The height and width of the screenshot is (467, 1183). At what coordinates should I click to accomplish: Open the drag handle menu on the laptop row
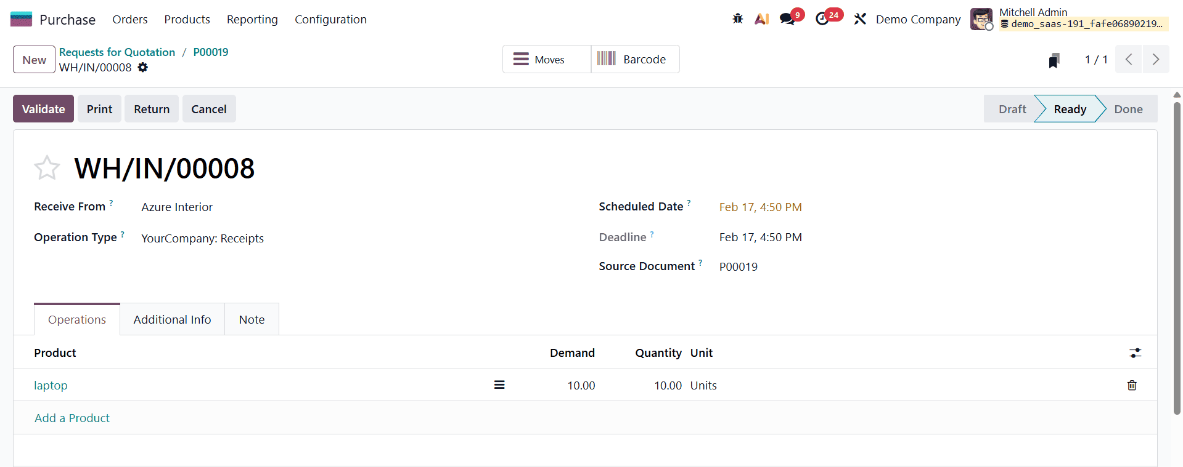pyautogui.click(x=499, y=385)
